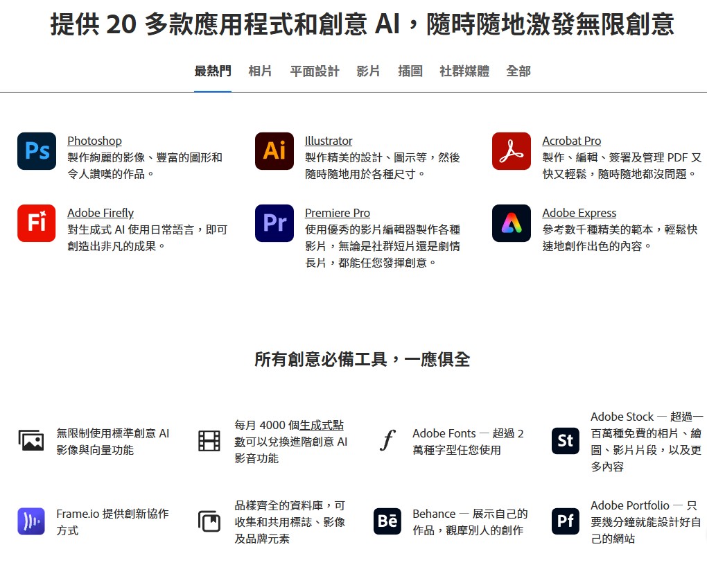
Task: Switch to the 社群媒體 tab
Action: pos(464,71)
